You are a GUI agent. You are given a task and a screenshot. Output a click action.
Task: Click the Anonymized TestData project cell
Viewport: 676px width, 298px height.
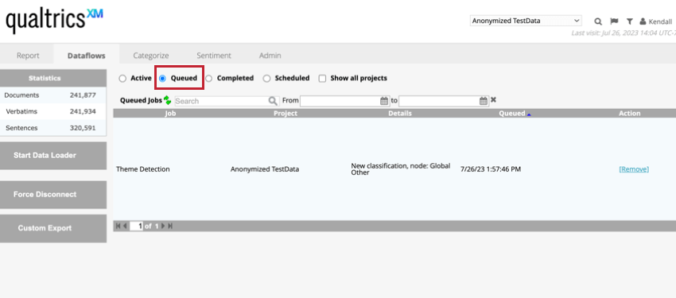coord(265,169)
